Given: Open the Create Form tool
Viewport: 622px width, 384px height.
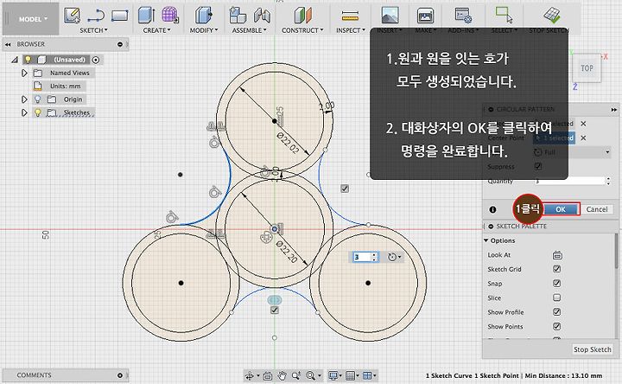Looking at the screenshot, I should pyautogui.click(x=170, y=16).
